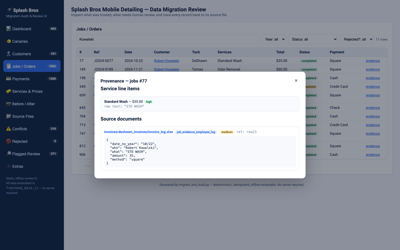Navigate to Source Files
Screen dimensions: 400x250
32,116
